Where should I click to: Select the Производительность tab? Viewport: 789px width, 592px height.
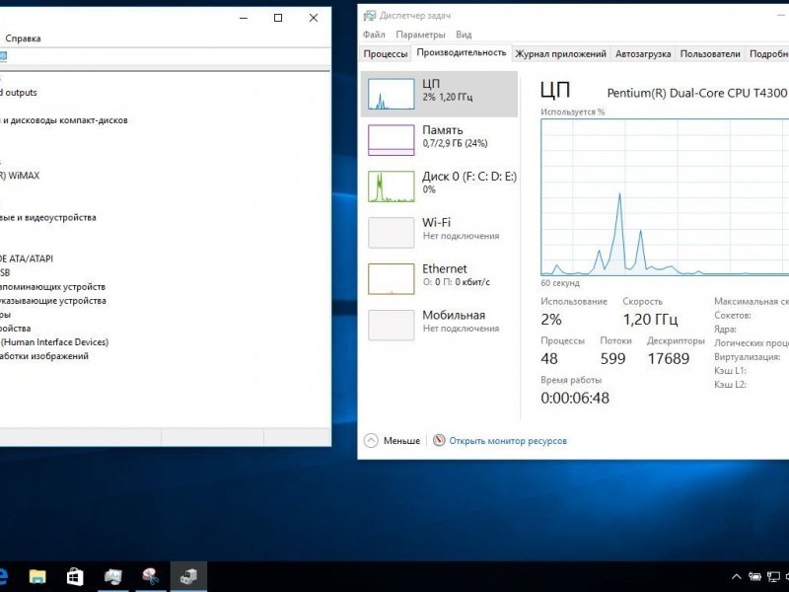462,53
